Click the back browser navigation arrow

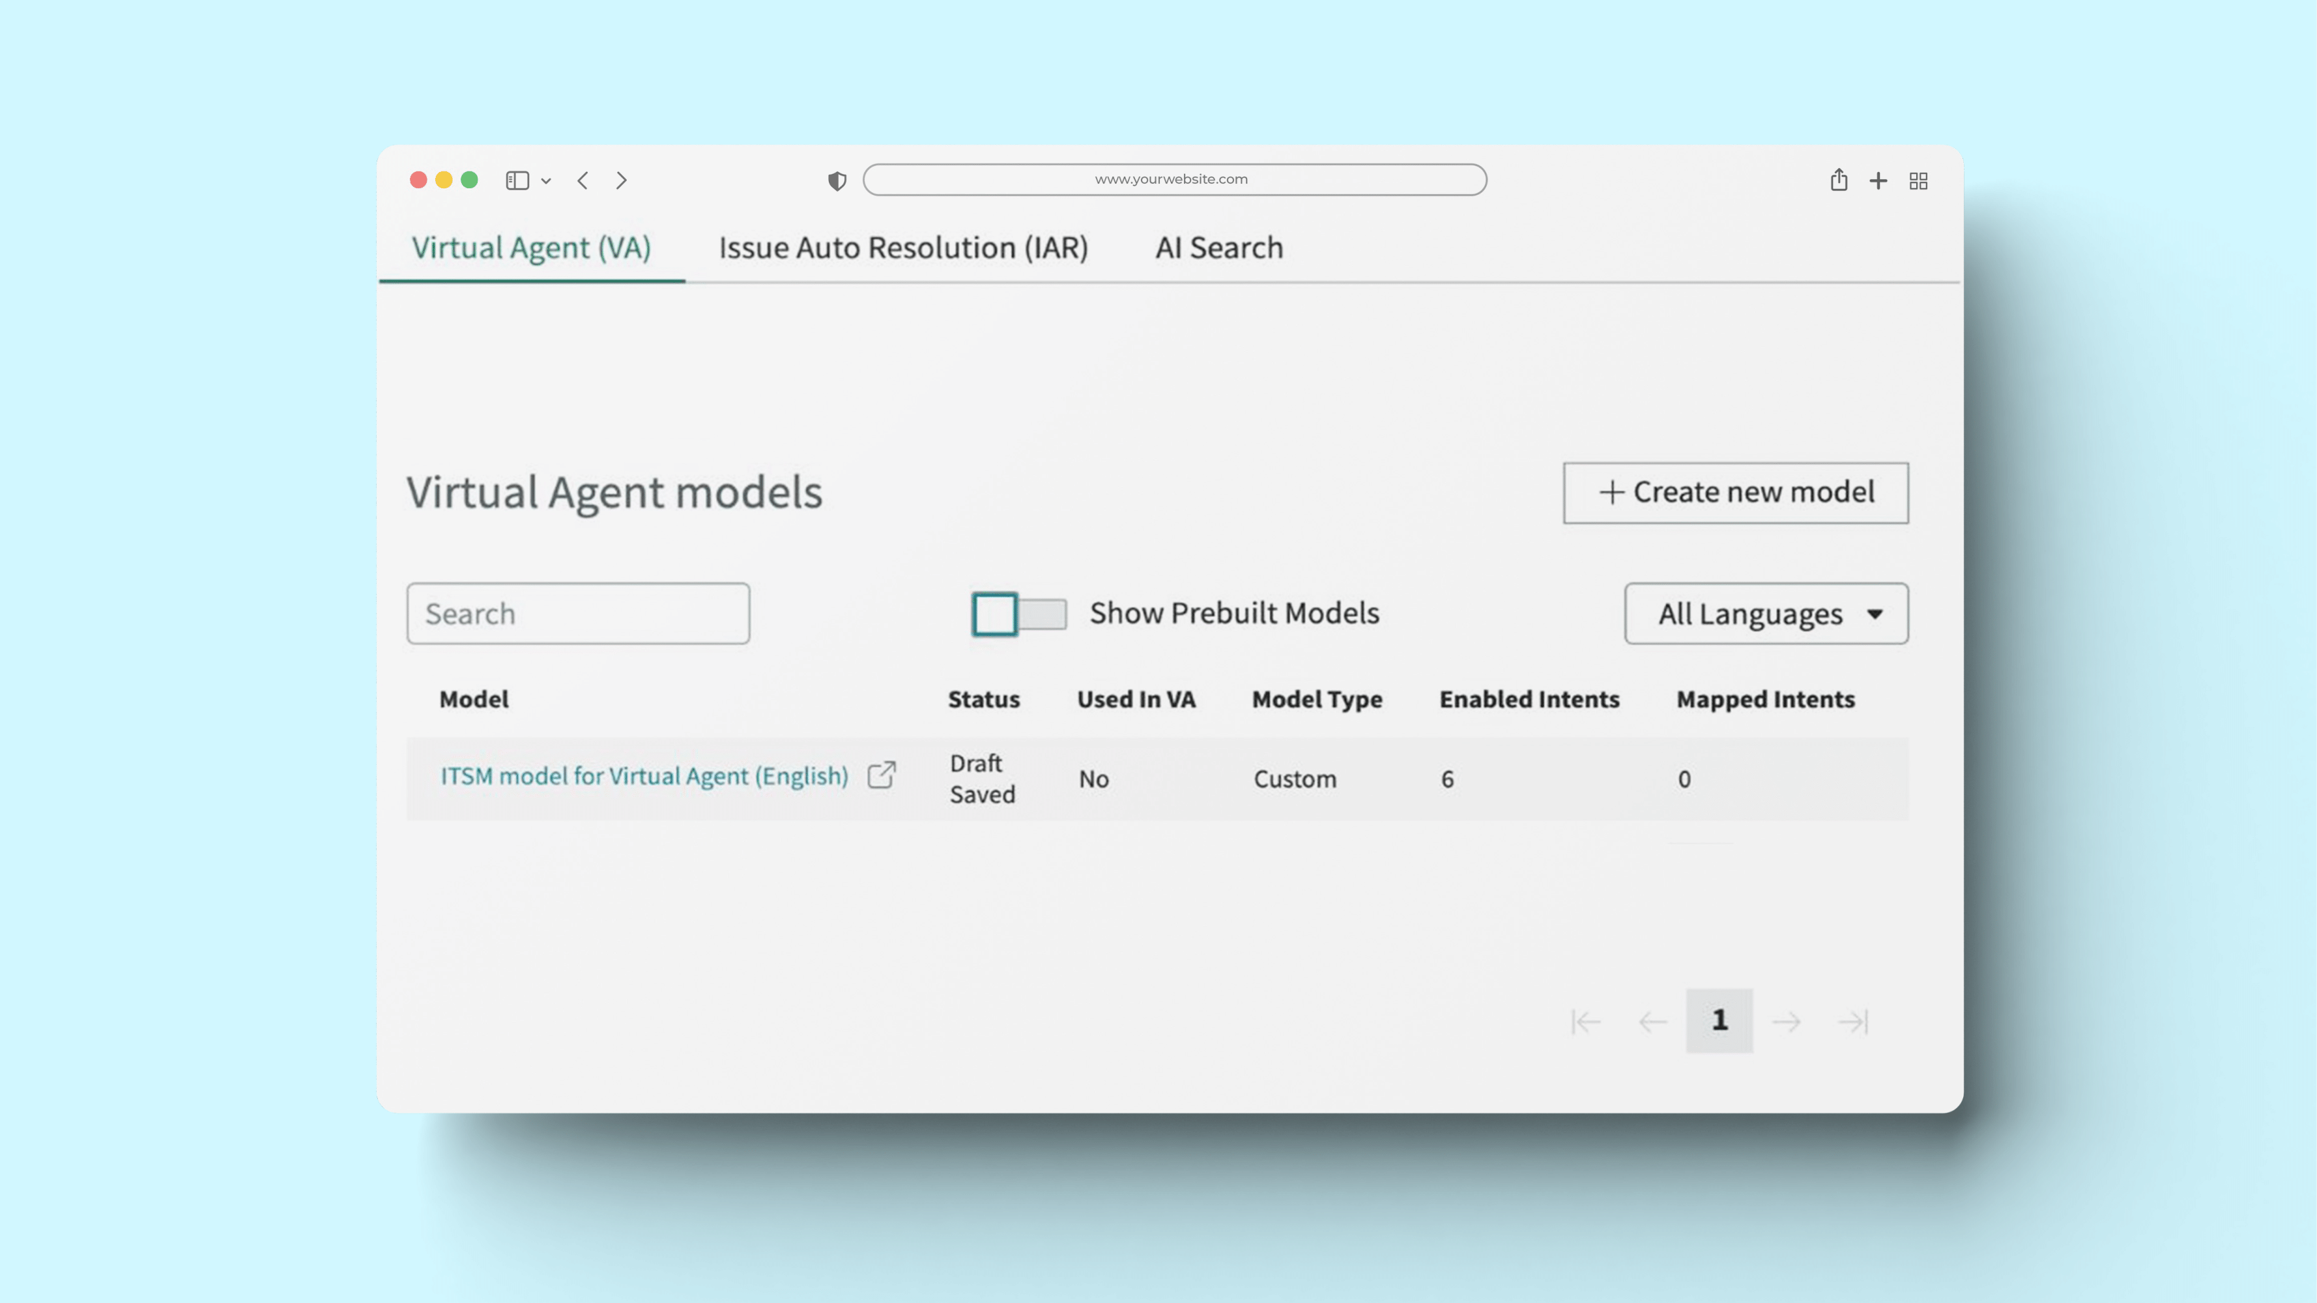pyautogui.click(x=583, y=179)
